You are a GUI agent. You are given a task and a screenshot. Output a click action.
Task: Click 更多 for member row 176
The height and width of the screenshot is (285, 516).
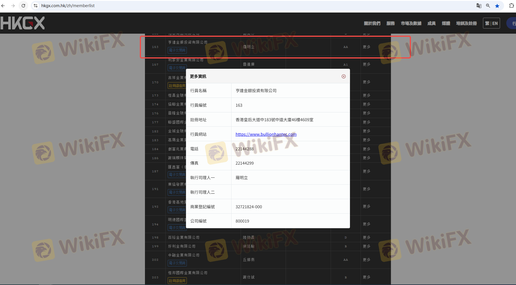point(366,113)
